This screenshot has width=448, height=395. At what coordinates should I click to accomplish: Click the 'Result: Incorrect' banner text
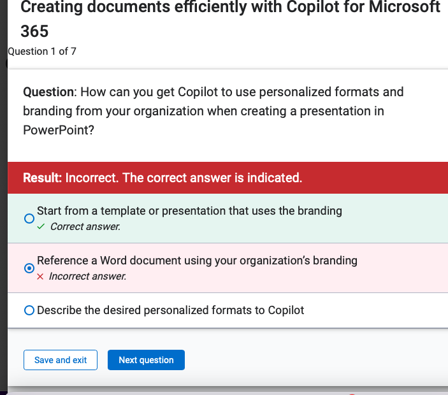click(163, 178)
